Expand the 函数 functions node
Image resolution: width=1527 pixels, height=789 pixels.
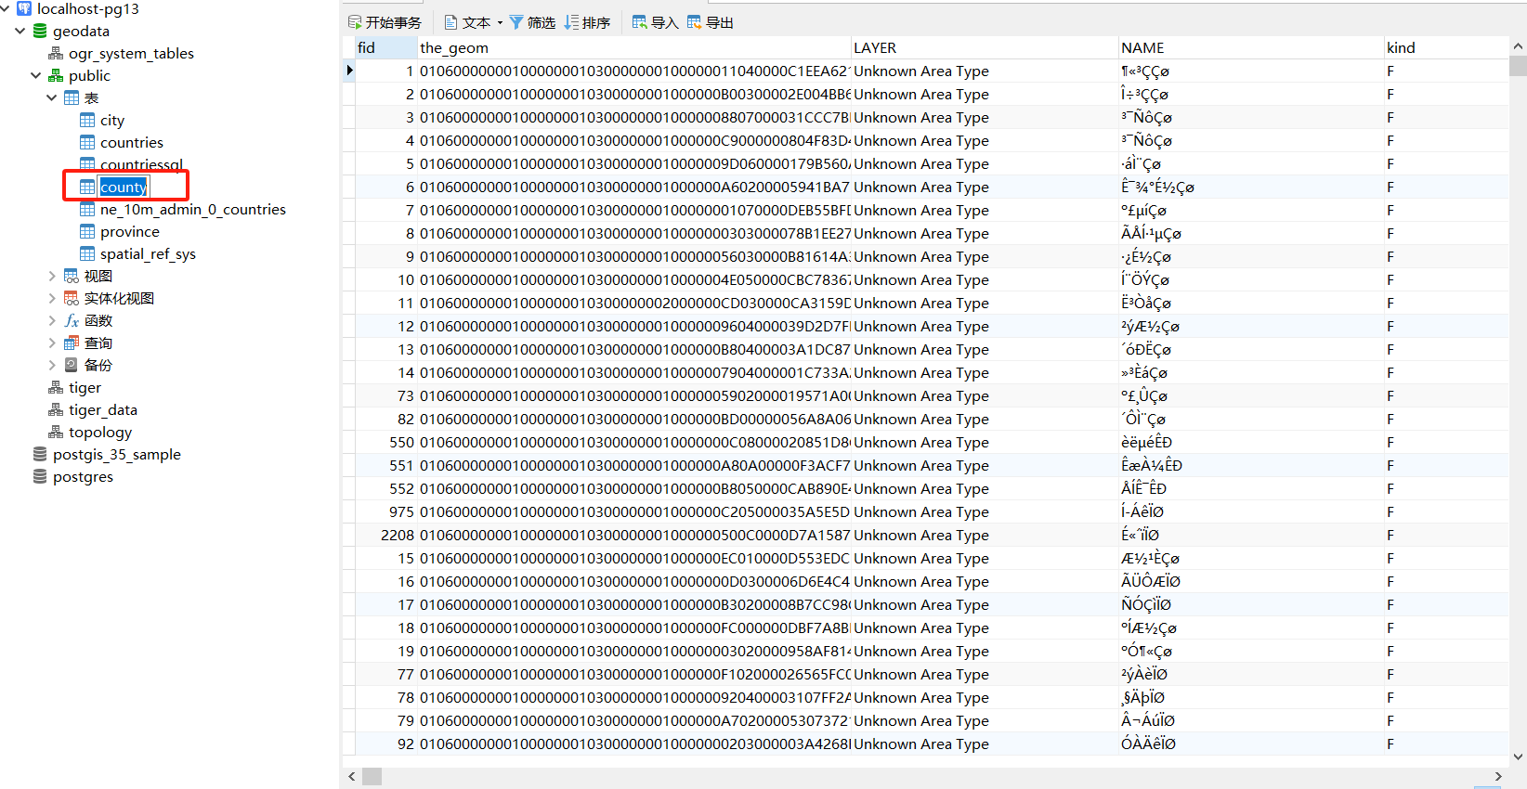[x=52, y=320]
